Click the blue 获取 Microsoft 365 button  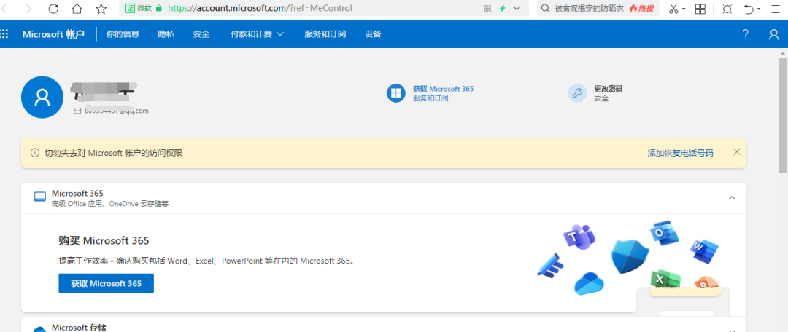pos(106,283)
